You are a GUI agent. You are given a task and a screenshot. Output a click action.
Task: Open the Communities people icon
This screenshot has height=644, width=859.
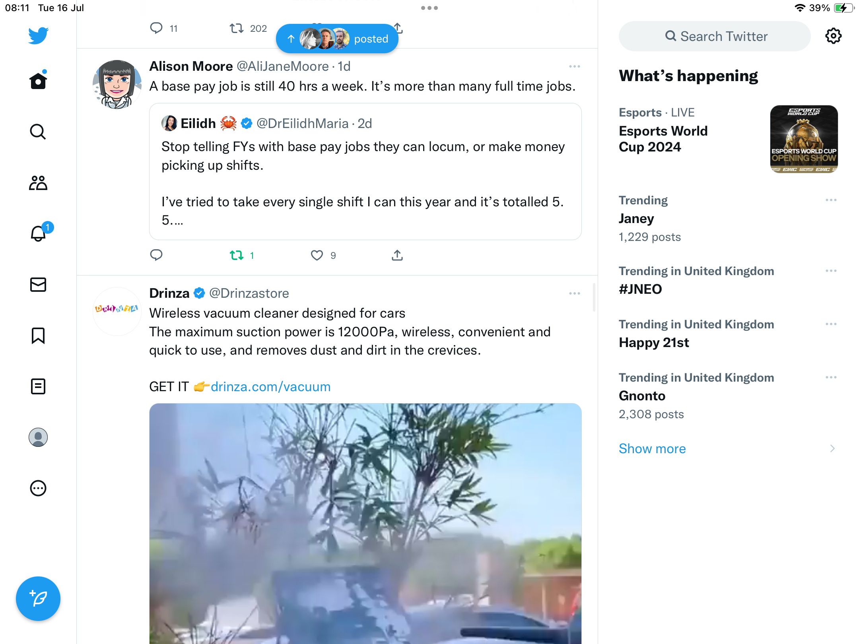(38, 183)
